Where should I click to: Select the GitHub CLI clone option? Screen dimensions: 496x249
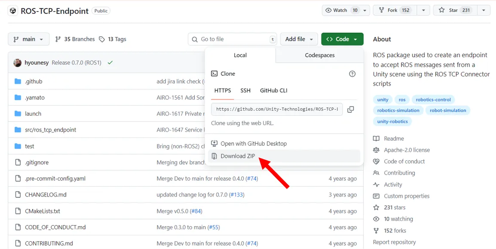273,90
